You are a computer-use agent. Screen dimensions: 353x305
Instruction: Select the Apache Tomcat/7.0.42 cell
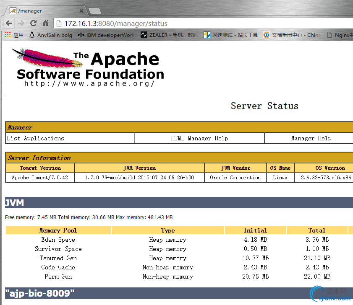[40, 178]
